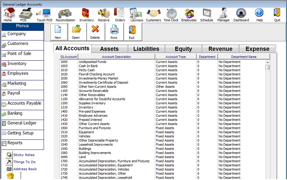Open the Things To Do hammer icon
Screen dimensions: 287x180
[x=9, y=162]
